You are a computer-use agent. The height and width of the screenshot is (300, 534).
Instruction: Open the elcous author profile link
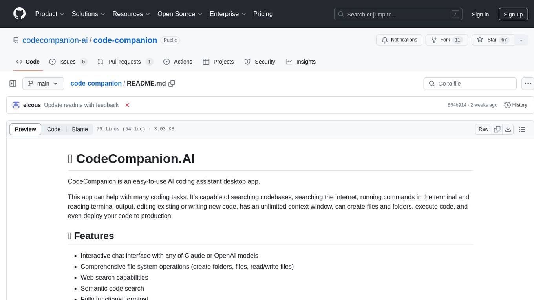point(32,105)
